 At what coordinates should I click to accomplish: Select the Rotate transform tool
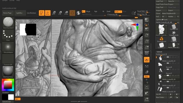click(x=66, y=13)
